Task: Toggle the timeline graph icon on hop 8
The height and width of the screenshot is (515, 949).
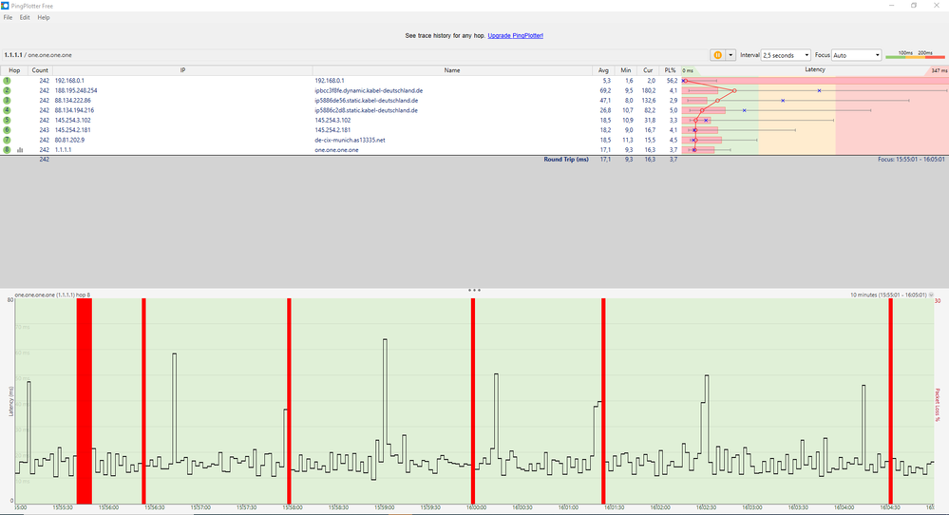Action: tap(20, 150)
